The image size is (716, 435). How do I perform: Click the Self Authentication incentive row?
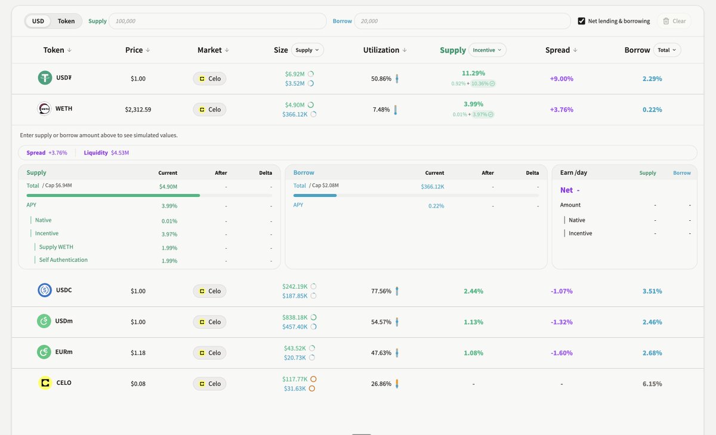149,260
